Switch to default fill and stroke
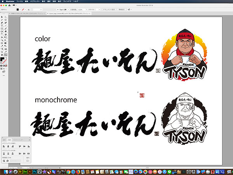Viewport: 233px width, 175px height. [x=2, y=63]
